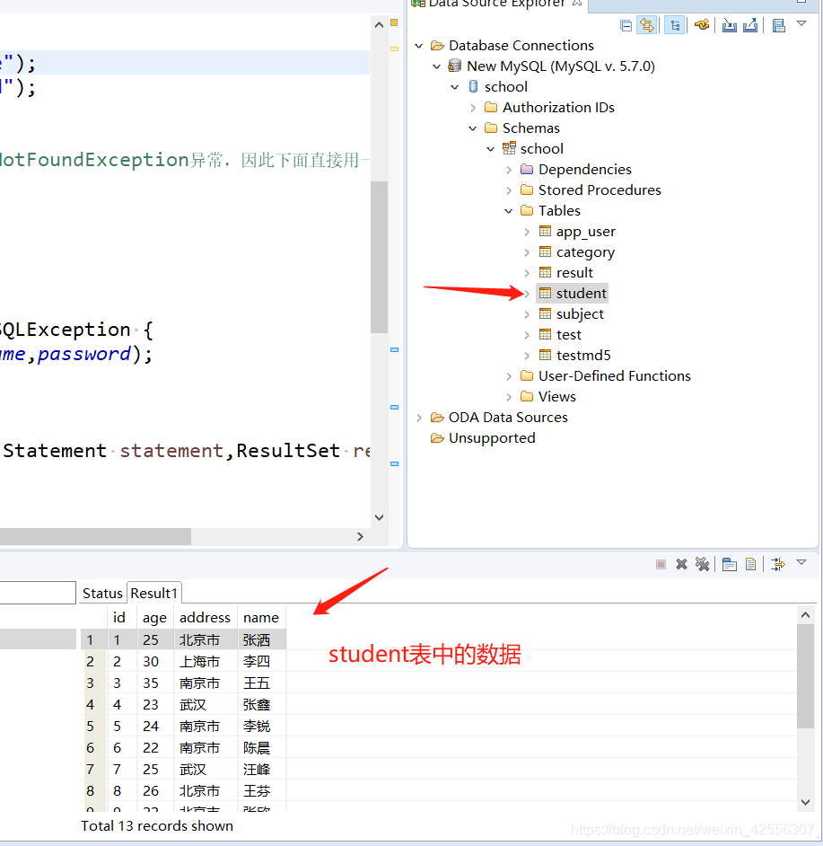Select 'app_user' table label
Screen dimensions: 823x846
(586, 232)
